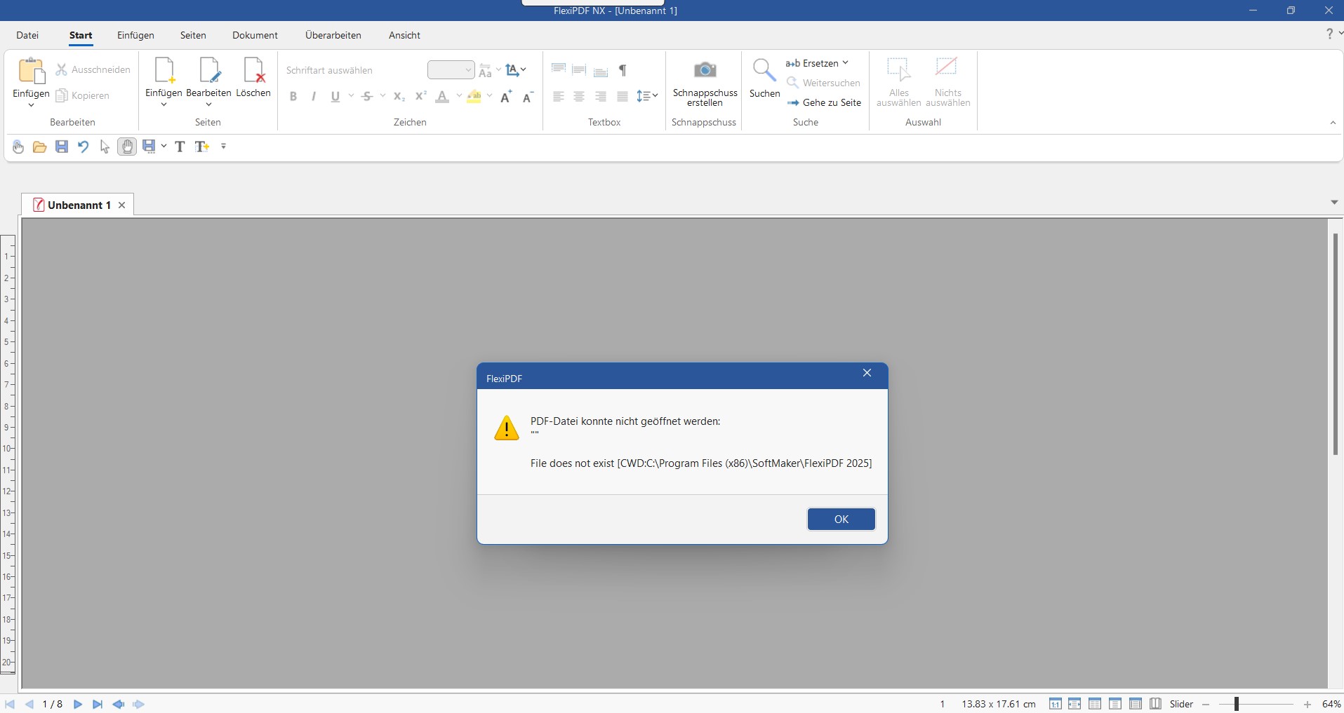
Task: Open highlight color dropdown arrow
Action: [x=490, y=96]
